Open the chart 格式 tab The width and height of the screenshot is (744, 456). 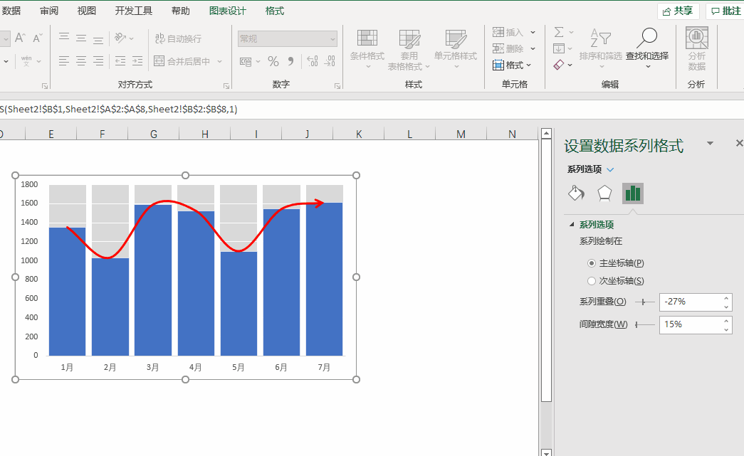coord(274,11)
